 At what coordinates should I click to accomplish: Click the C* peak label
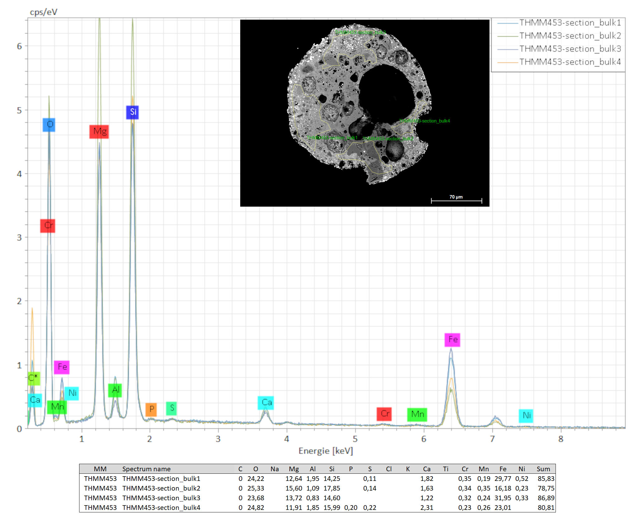34,378
